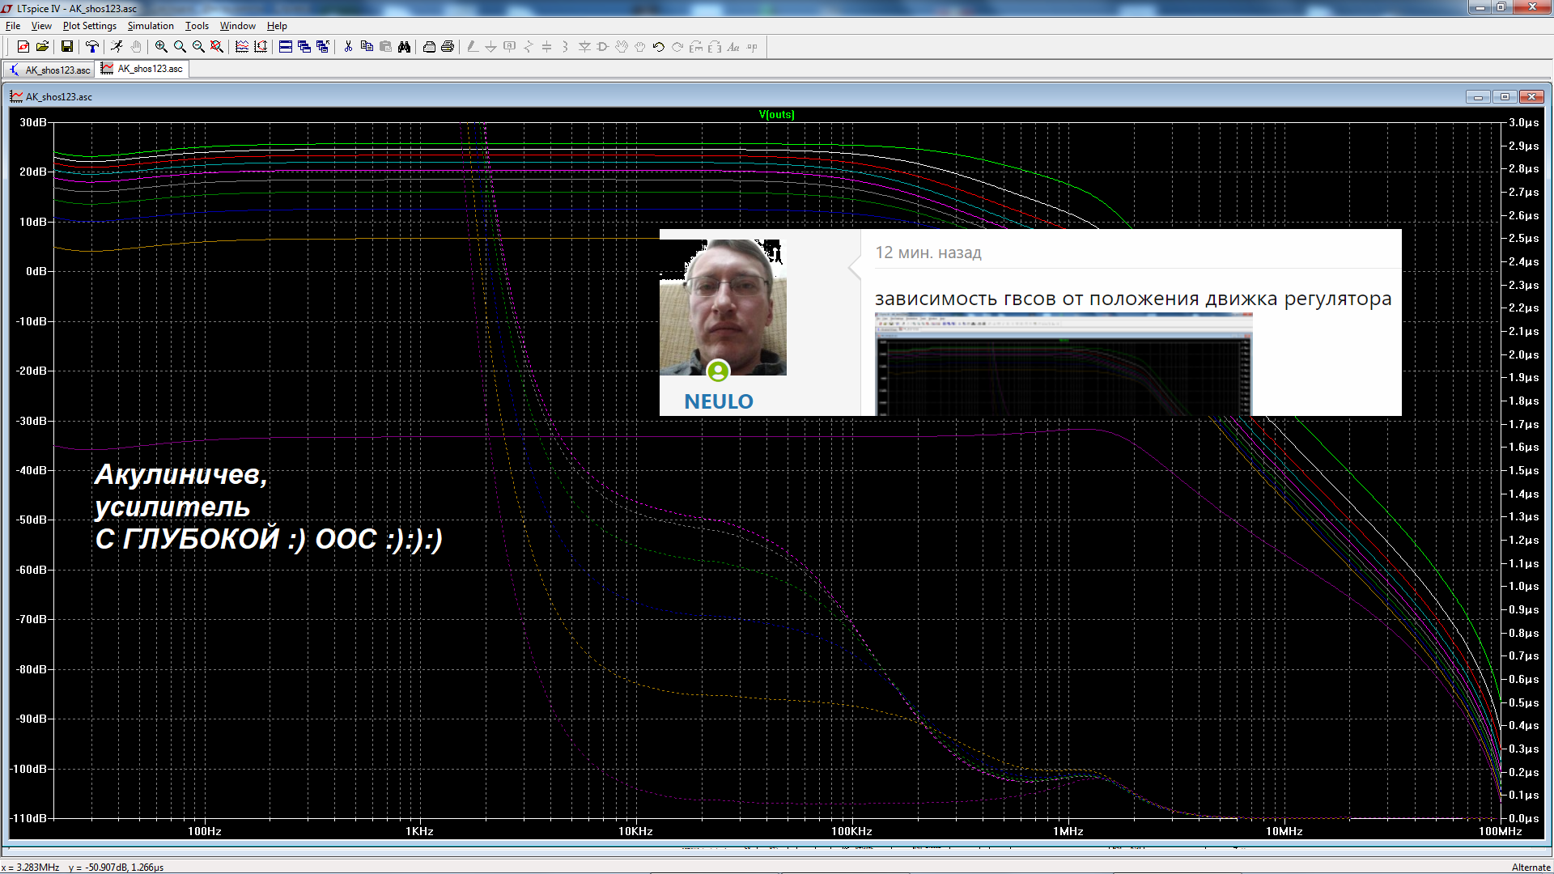
Task: Open the Help menu
Action: (x=277, y=26)
